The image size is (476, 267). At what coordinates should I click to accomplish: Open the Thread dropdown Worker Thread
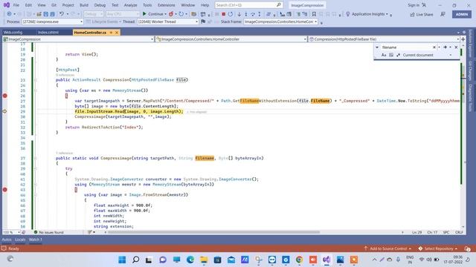click(167, 22)
